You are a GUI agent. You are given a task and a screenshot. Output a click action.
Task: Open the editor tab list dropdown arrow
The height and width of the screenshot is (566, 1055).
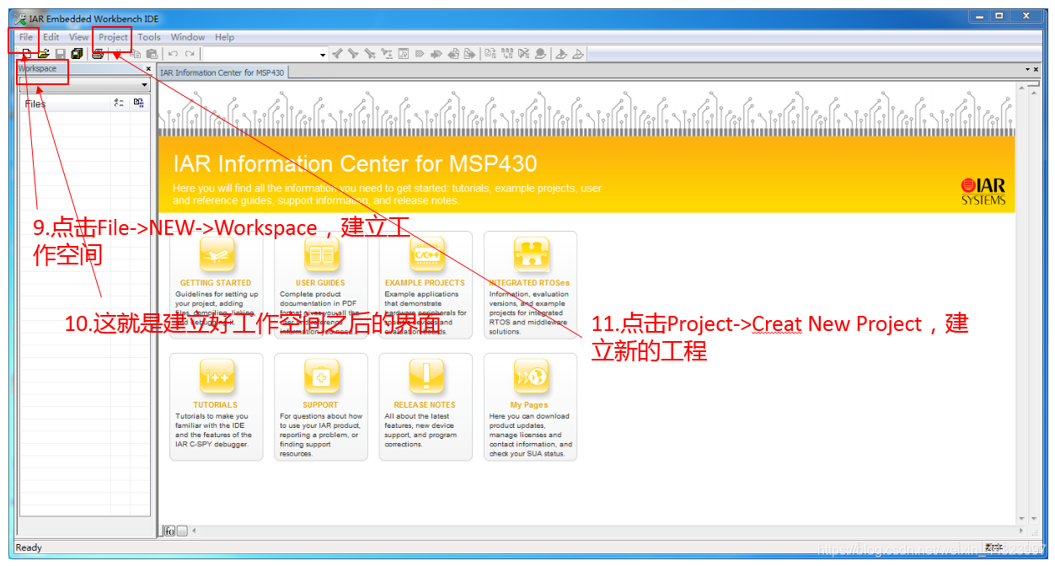click(x=1026, y=70)
